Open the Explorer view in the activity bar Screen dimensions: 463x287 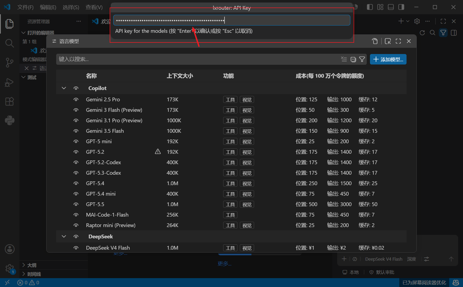tap(9, 24)
